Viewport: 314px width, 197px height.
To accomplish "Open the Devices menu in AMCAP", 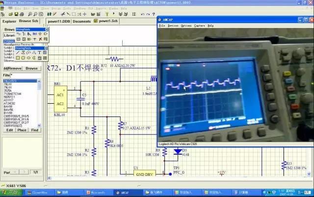I will [x=173, y=25].
